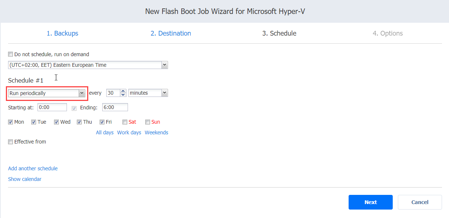Click the Starting at time field
The width and height of the screenshot is (449, 218).
click(x=52, y=107)
